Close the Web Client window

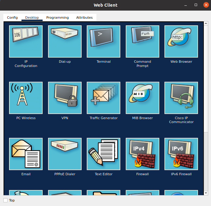coord(206,5)
